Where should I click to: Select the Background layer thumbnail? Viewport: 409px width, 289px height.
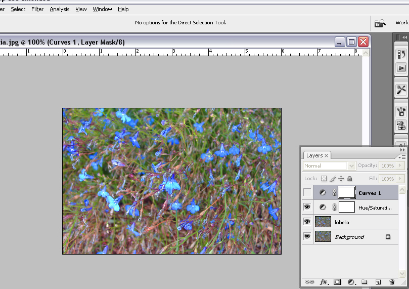tap(323, 236)
